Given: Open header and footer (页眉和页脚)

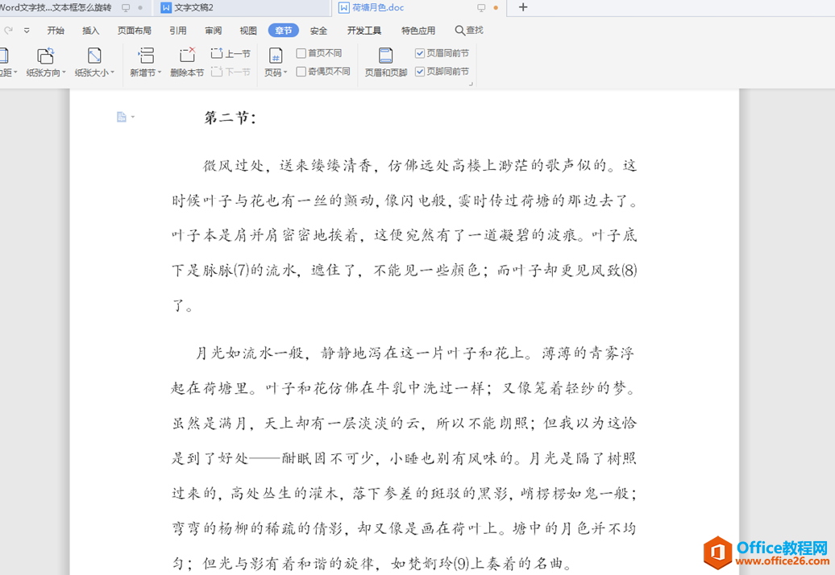Looking at the screenshot, I should coord(385,62).
